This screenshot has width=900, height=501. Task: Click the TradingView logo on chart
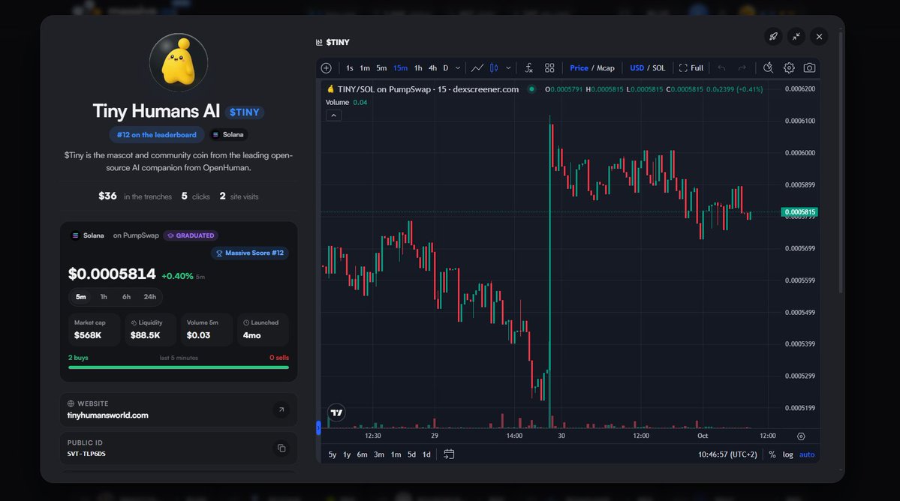[x=336, y=412]
